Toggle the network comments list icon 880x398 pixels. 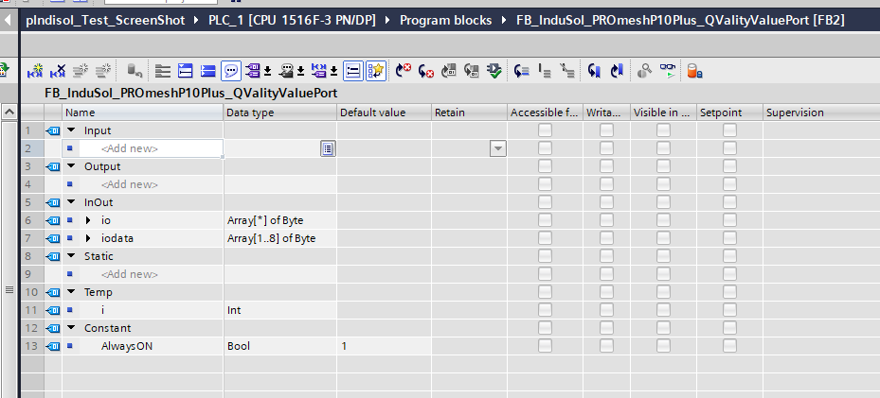tap(353, 71)
